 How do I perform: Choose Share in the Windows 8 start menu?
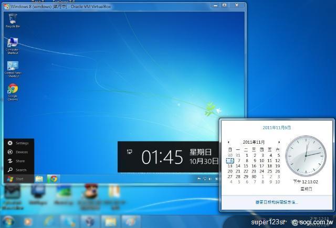19,161
